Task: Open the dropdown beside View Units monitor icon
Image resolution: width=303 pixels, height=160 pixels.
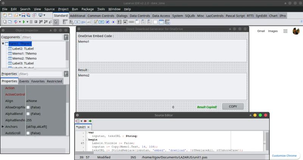Action: (x=44, y=15)
